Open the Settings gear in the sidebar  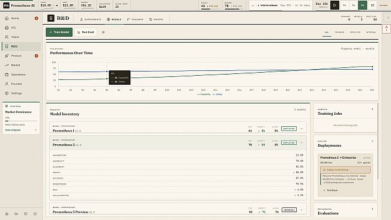coord(7,93)
